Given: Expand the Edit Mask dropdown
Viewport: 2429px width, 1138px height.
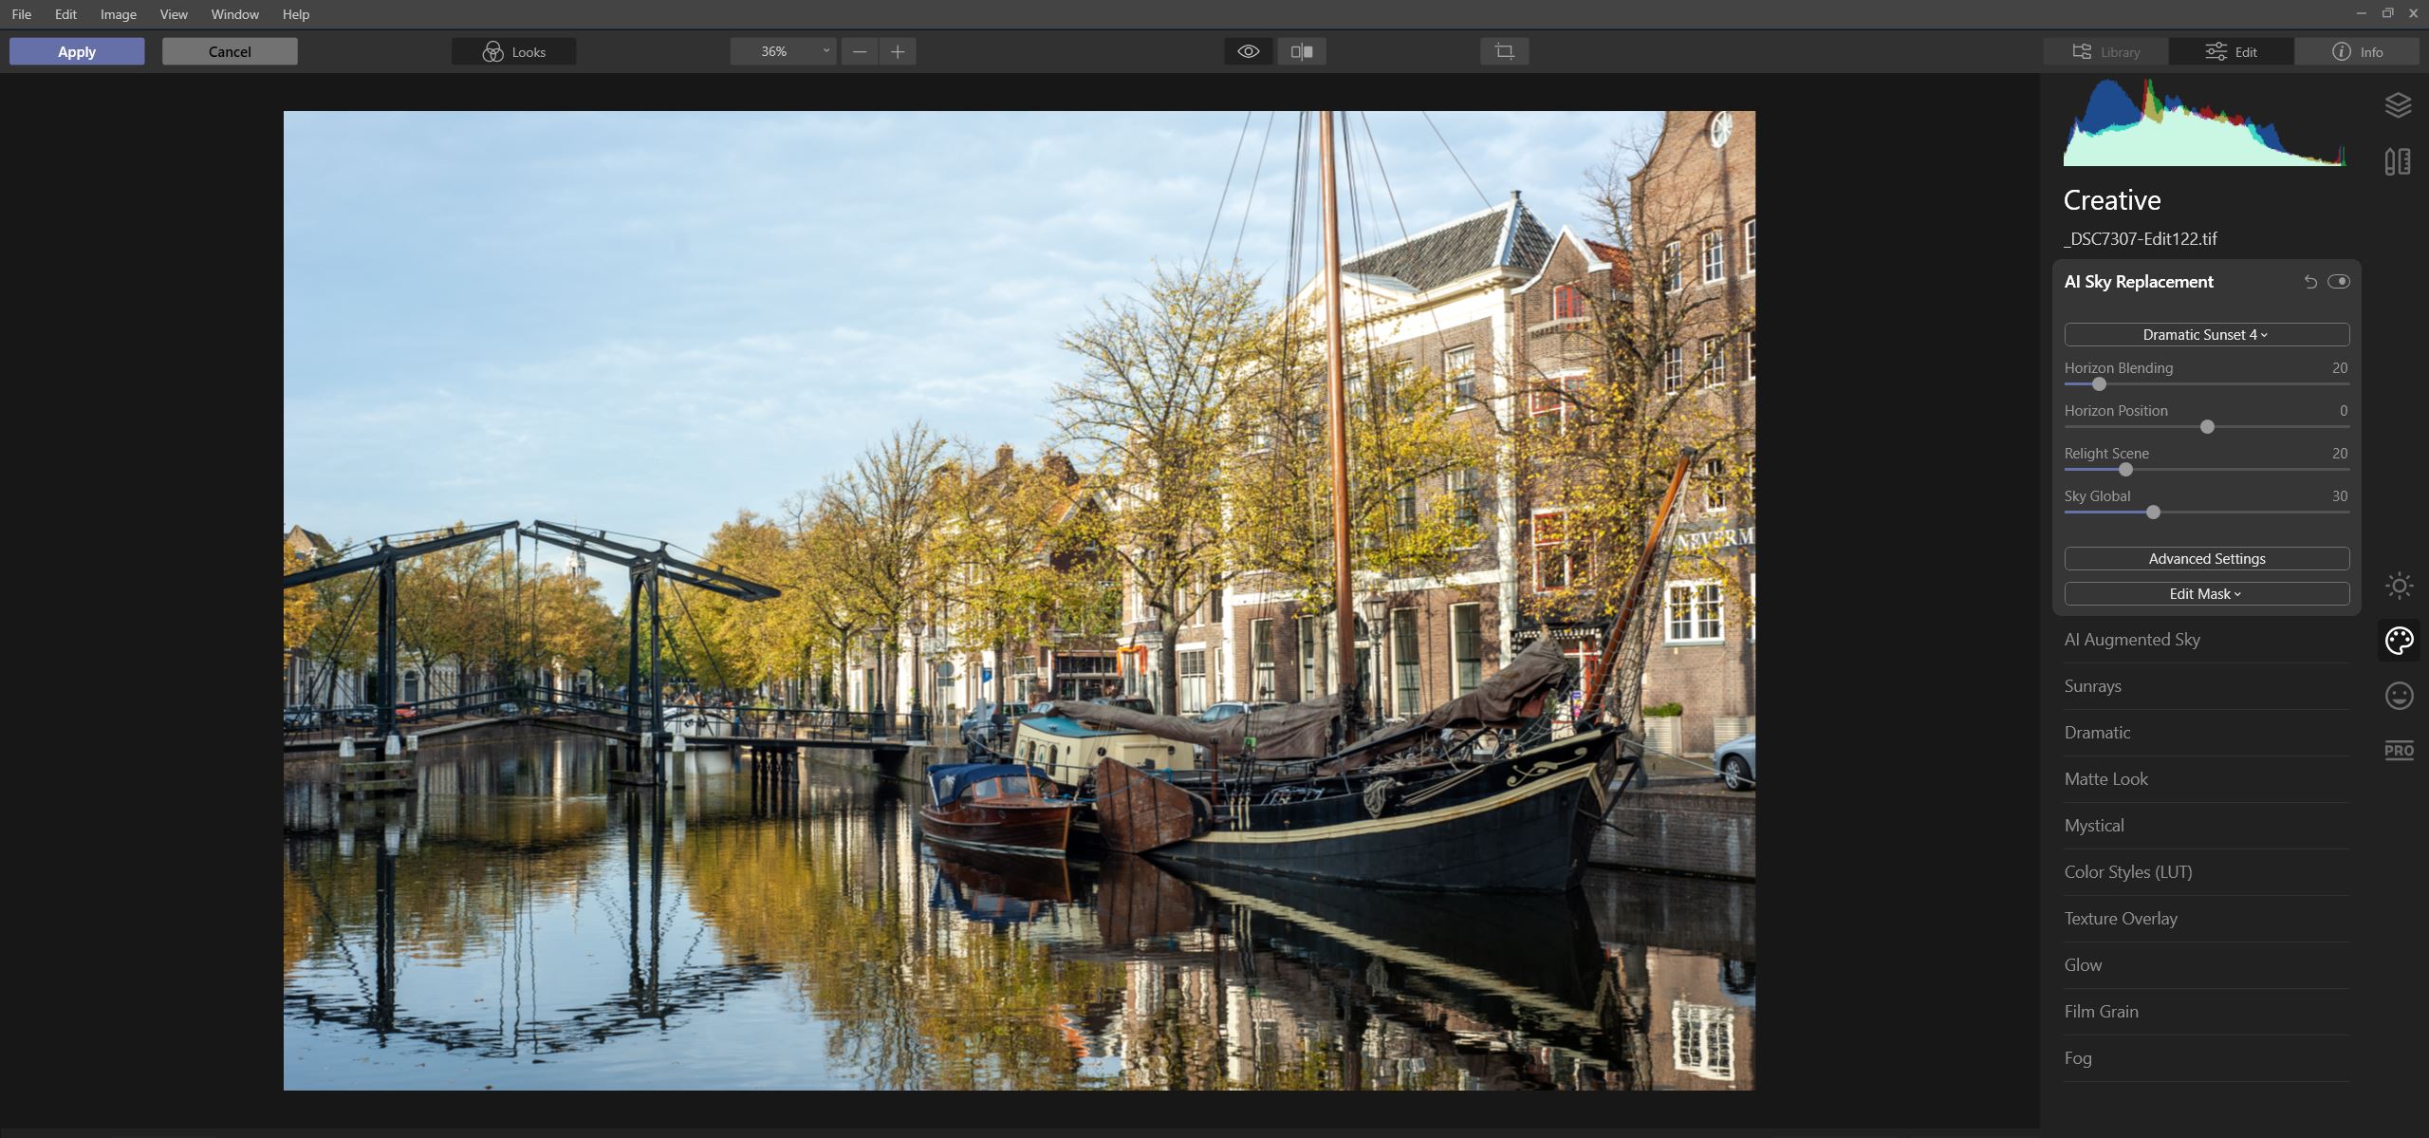Looking at the screenshot, I should (x=2206, y=593).
